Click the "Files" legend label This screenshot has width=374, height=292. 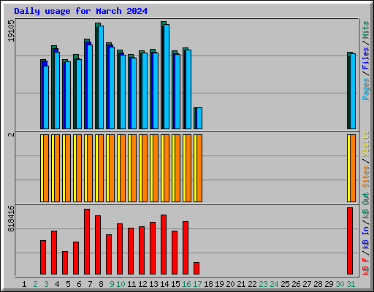tap(365, 58)
